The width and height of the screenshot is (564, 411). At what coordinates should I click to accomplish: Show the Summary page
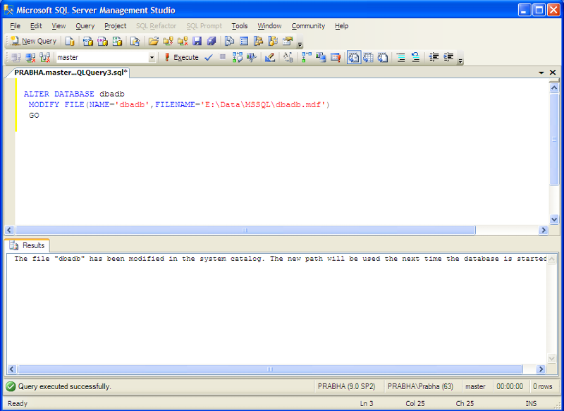tap(244, 41)
